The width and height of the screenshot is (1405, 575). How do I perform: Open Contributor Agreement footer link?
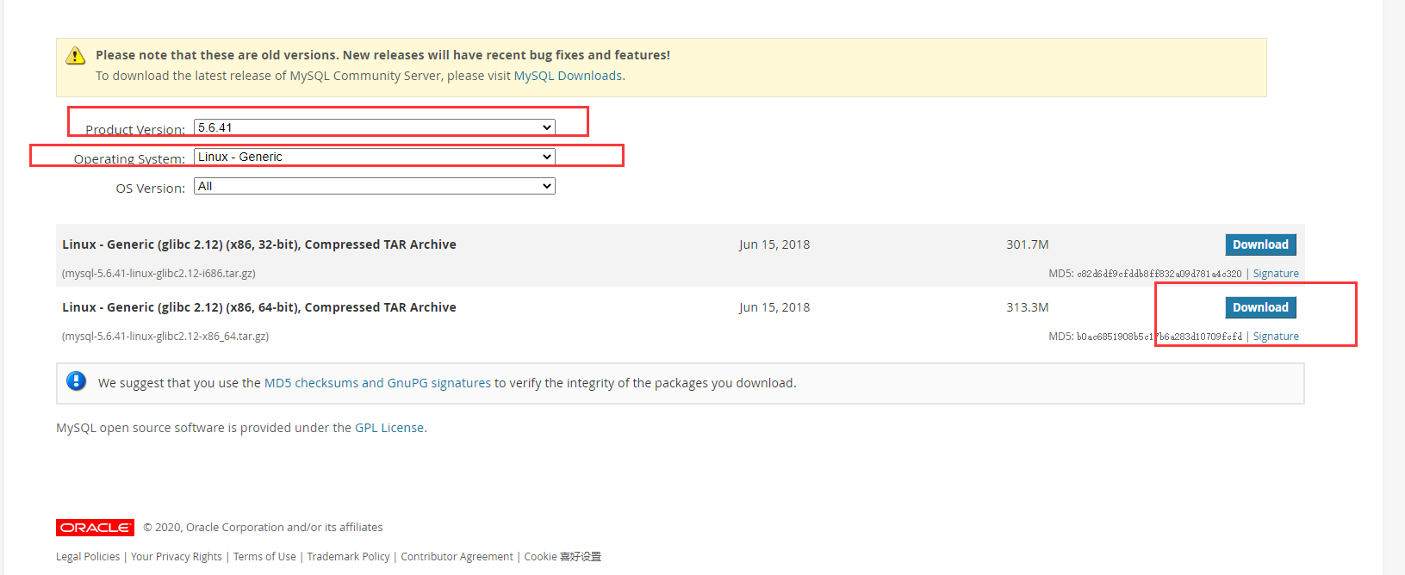457,557
